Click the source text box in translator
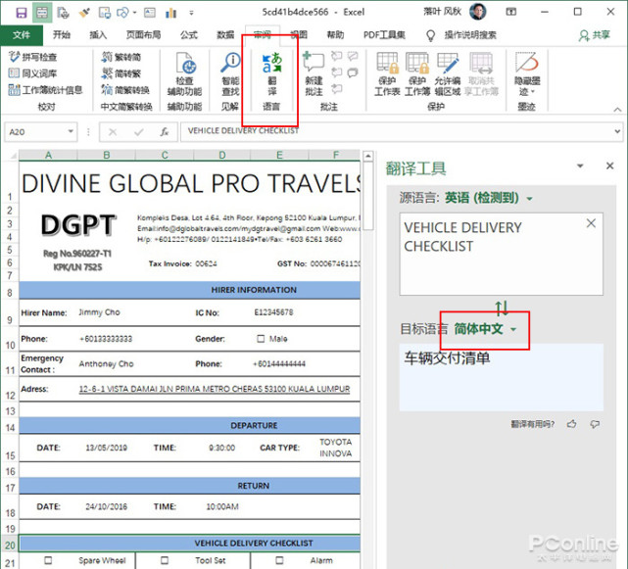The width and height of the screenshot is (628, 569). pyautogui.click(x=501, y=254)
